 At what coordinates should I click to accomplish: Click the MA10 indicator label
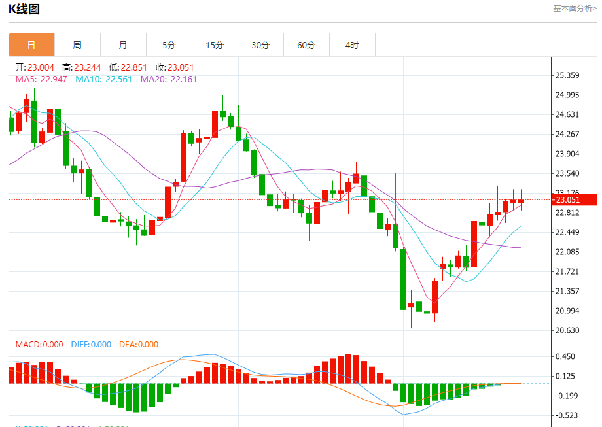click(x=103, y=79)
